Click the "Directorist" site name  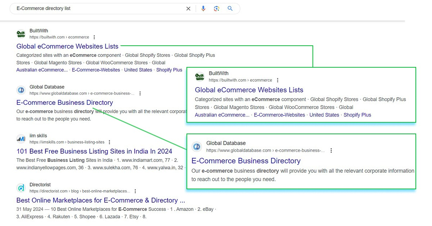pos(40,185)
